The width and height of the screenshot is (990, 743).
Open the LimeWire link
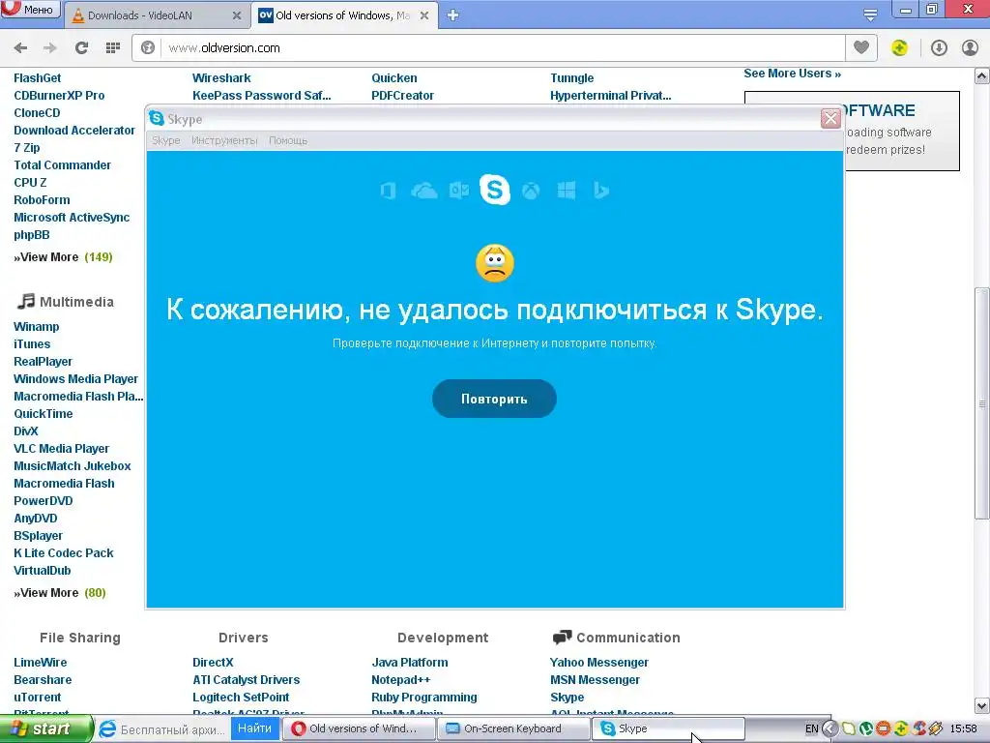click(41, 662)
